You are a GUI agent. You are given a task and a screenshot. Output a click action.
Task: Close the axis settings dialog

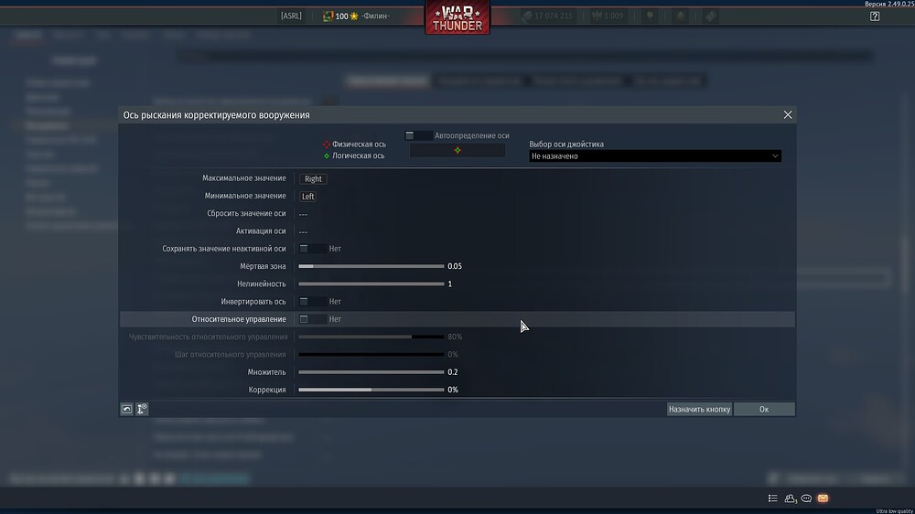point(788,115)
